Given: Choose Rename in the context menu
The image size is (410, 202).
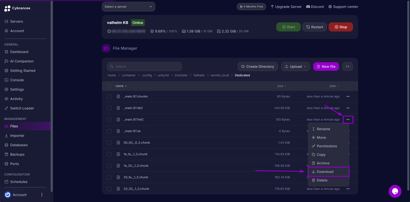Looking at the screenshot, I should (328, 129).
